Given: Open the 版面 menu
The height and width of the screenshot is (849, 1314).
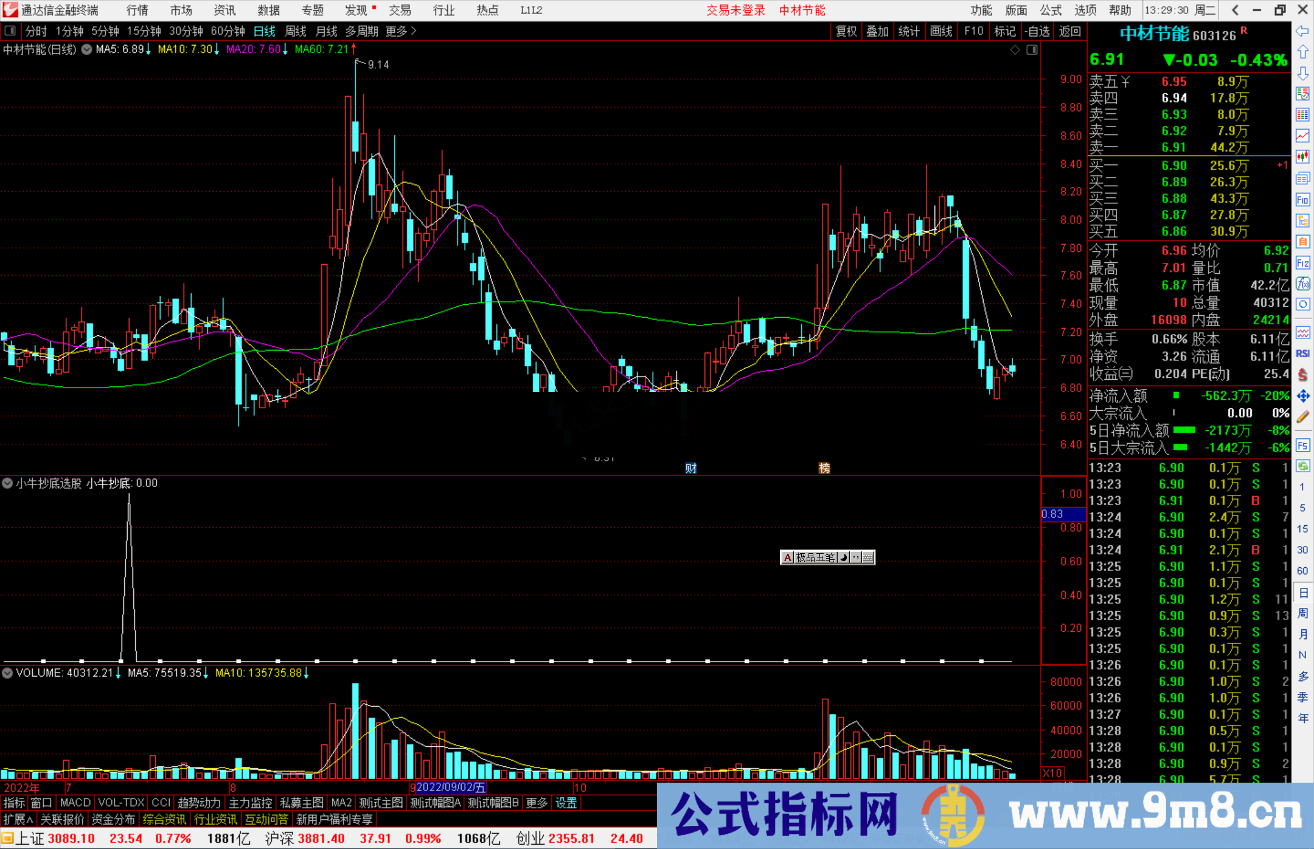Looking at the screenshot, I should (x=1016, y=10).
